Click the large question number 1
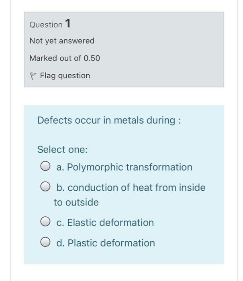 [68, 24]
